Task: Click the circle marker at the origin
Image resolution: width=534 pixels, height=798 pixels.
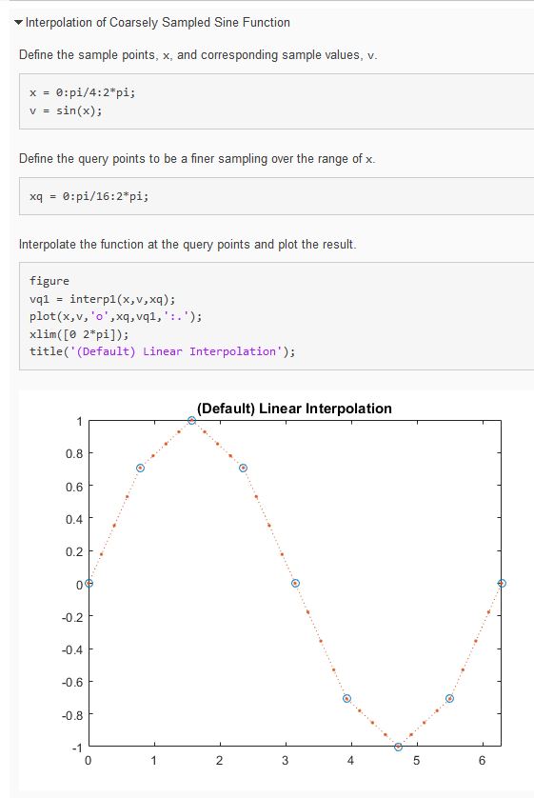Action: click(89, 583)
